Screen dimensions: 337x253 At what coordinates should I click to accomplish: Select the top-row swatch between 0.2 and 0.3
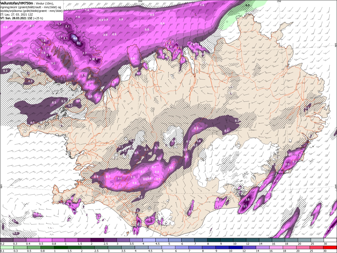click(7, 240)
